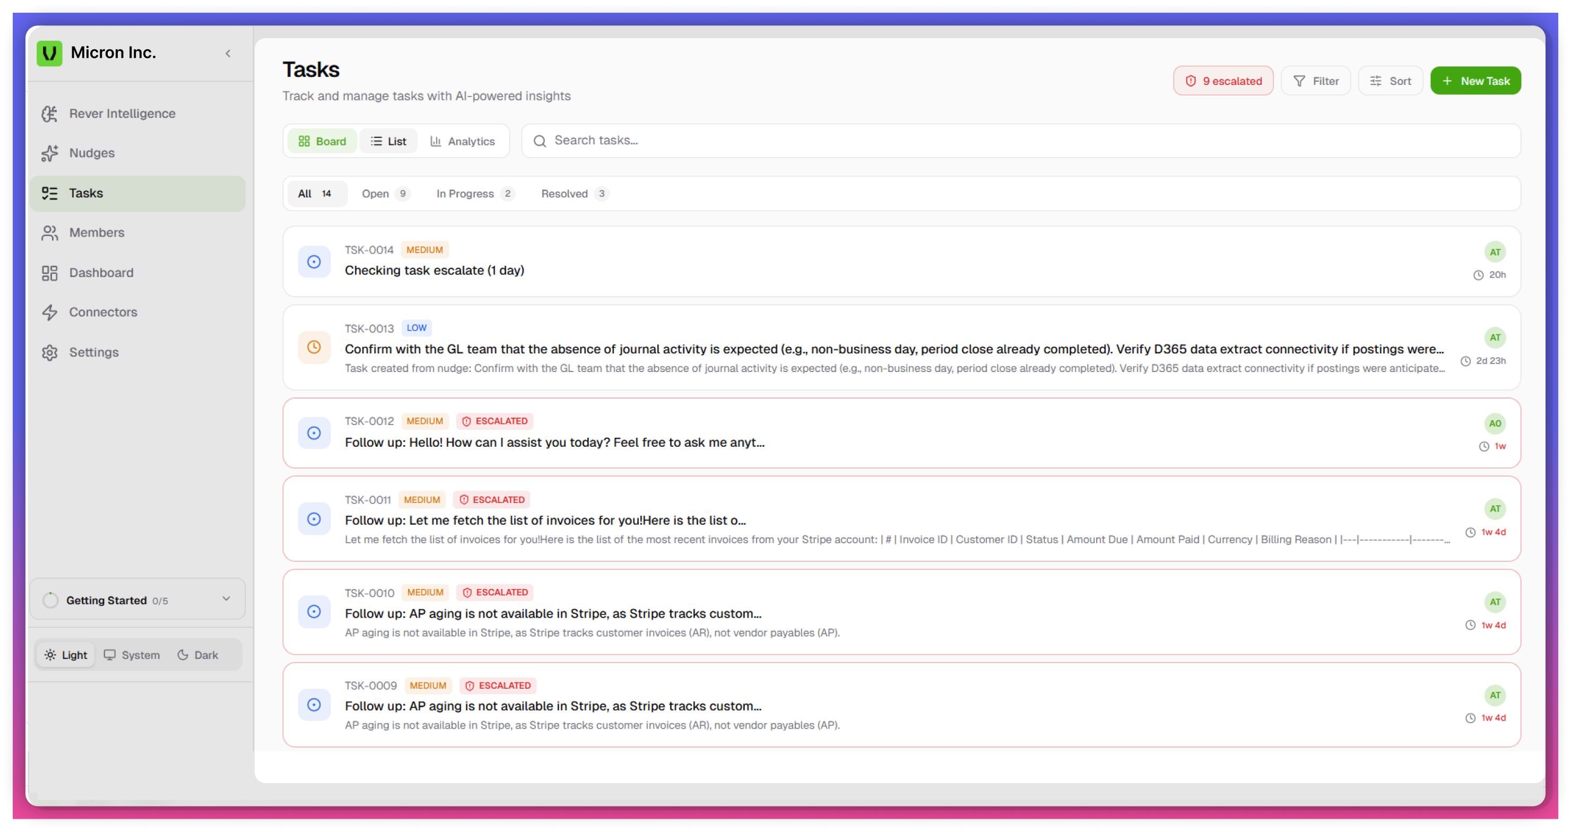Open the Members people icon
Screen dimensions: 1571x832
tap(49, 233)
